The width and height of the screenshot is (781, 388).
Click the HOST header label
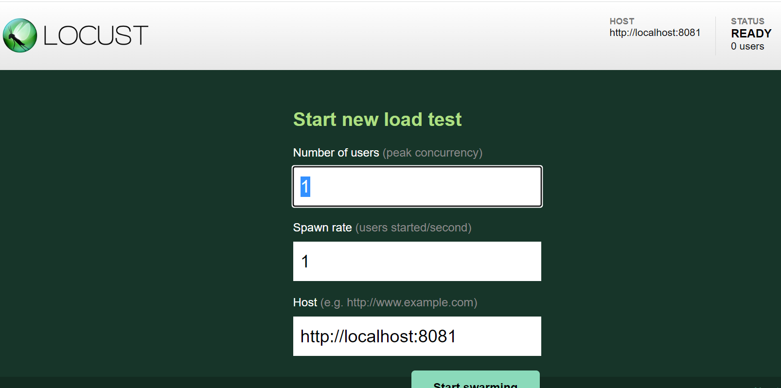[622, 21]
